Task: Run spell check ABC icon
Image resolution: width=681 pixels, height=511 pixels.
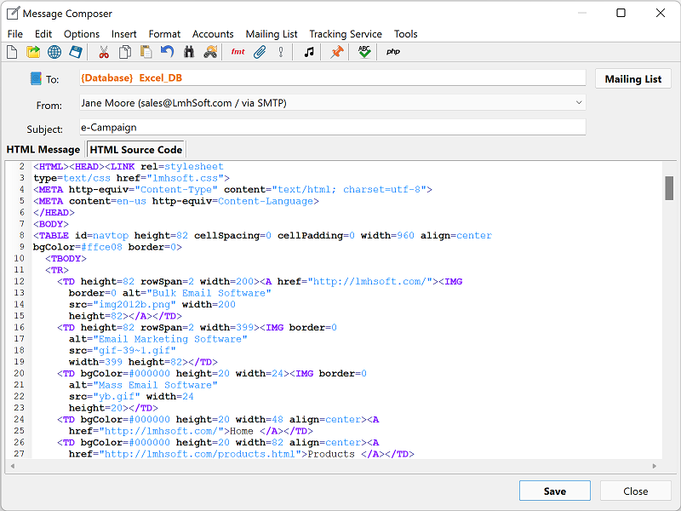Action: (364, 52)
